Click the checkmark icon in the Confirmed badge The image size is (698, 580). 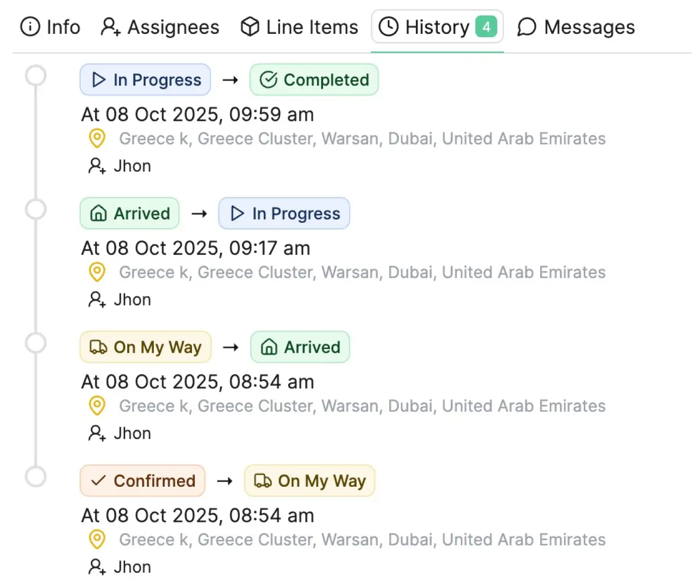coord(98,481)
